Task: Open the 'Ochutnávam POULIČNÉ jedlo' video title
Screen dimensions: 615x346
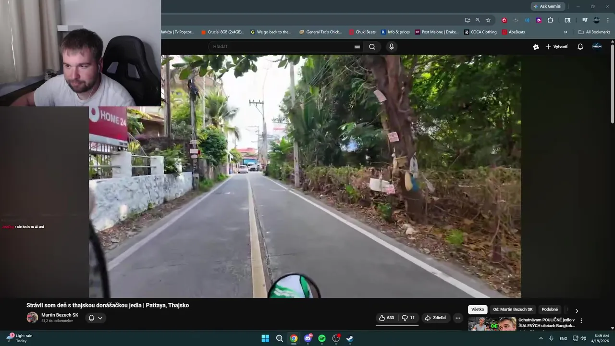Action: click(547, 322)
